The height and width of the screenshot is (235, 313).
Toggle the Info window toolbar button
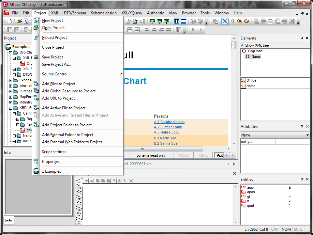pyautogui.click(x=184, y=21)
